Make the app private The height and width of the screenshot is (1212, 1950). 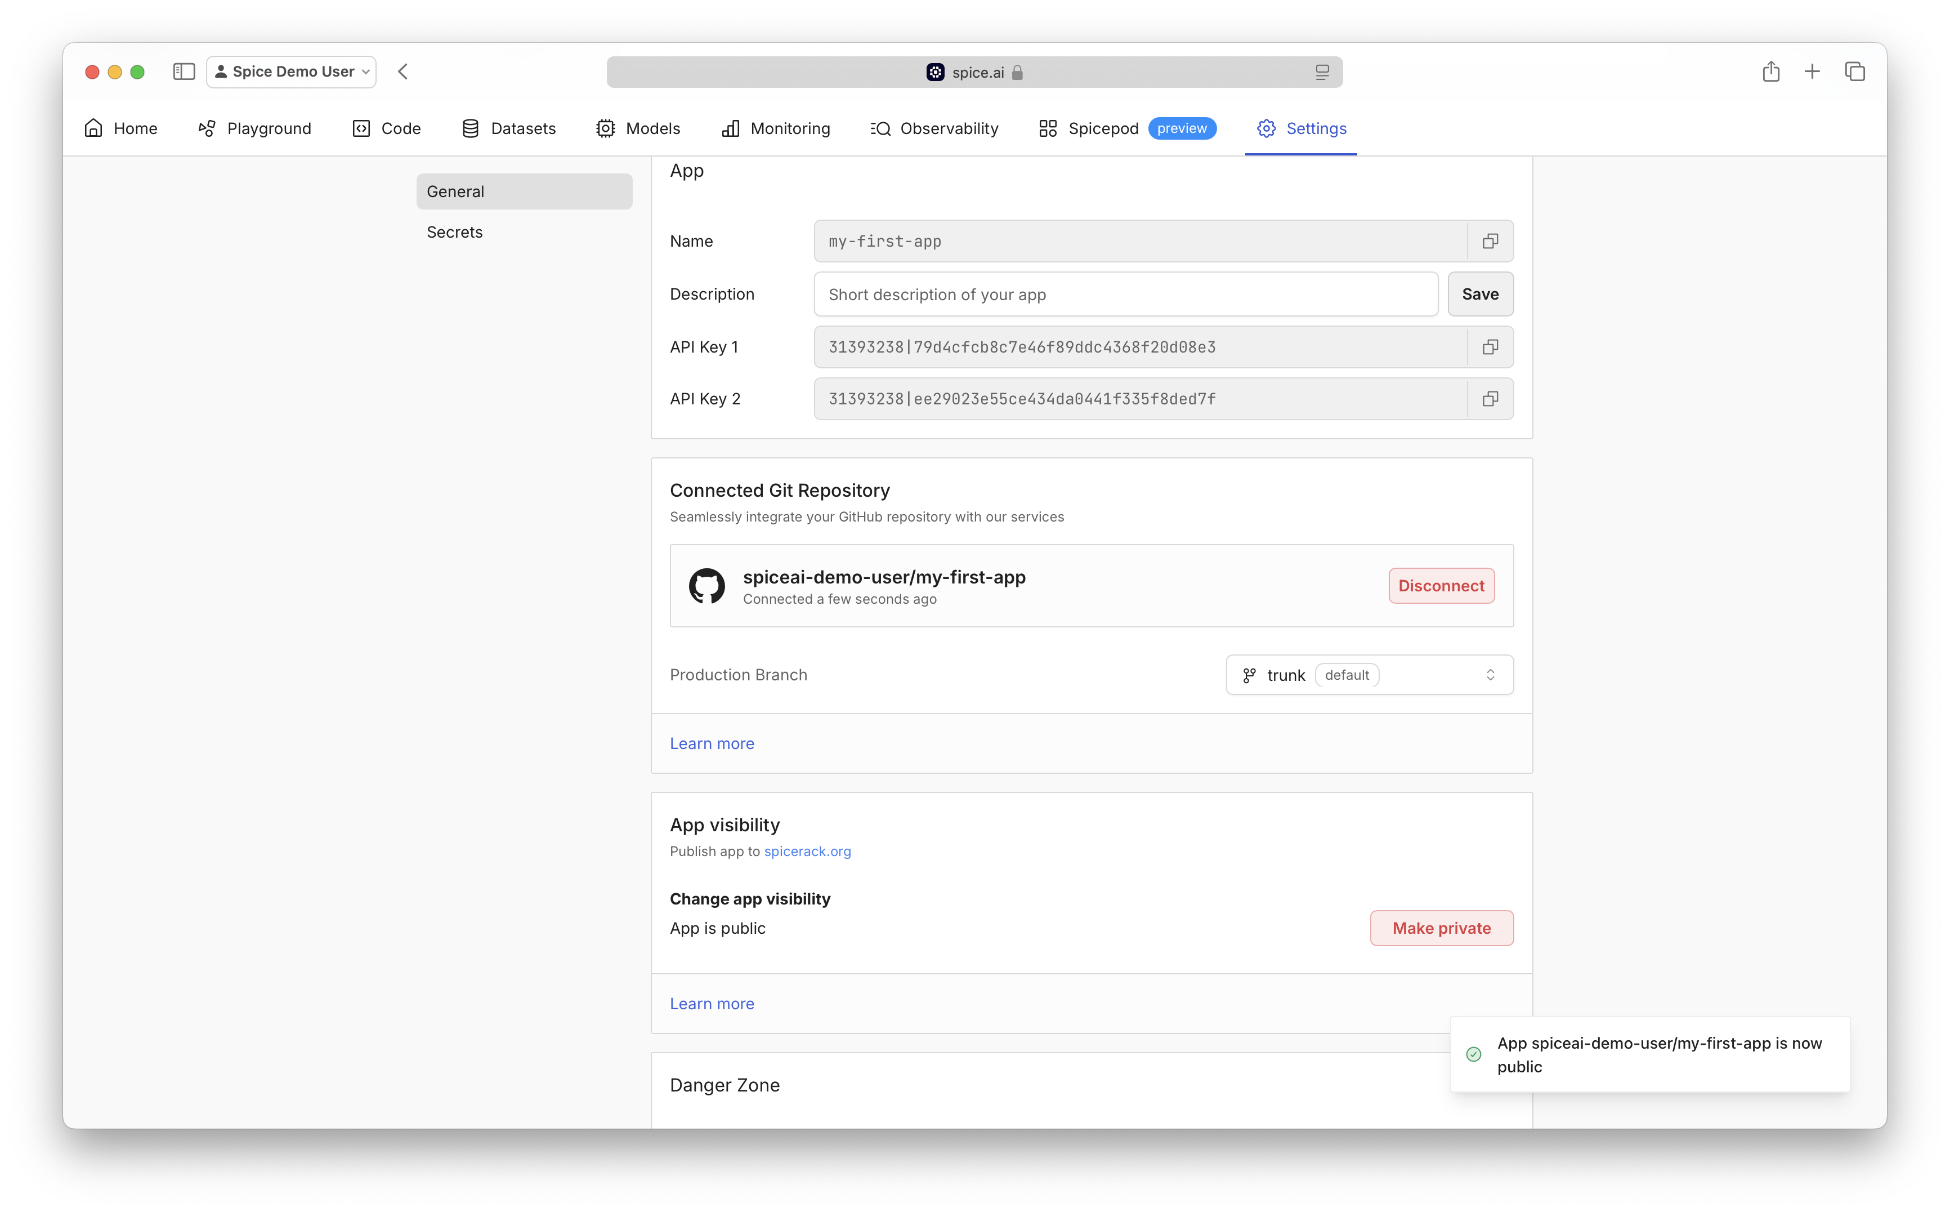click(x=1441, y=928)
